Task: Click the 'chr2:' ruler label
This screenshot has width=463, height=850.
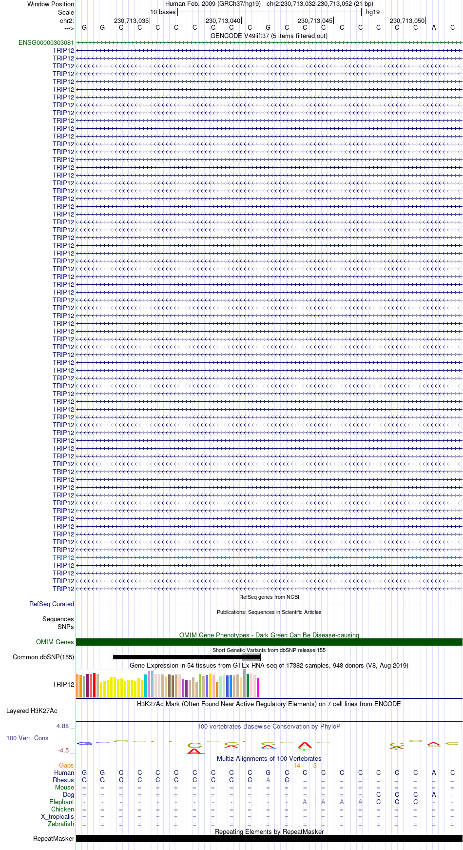Action: pyautogui.click(x=67, y=21)
